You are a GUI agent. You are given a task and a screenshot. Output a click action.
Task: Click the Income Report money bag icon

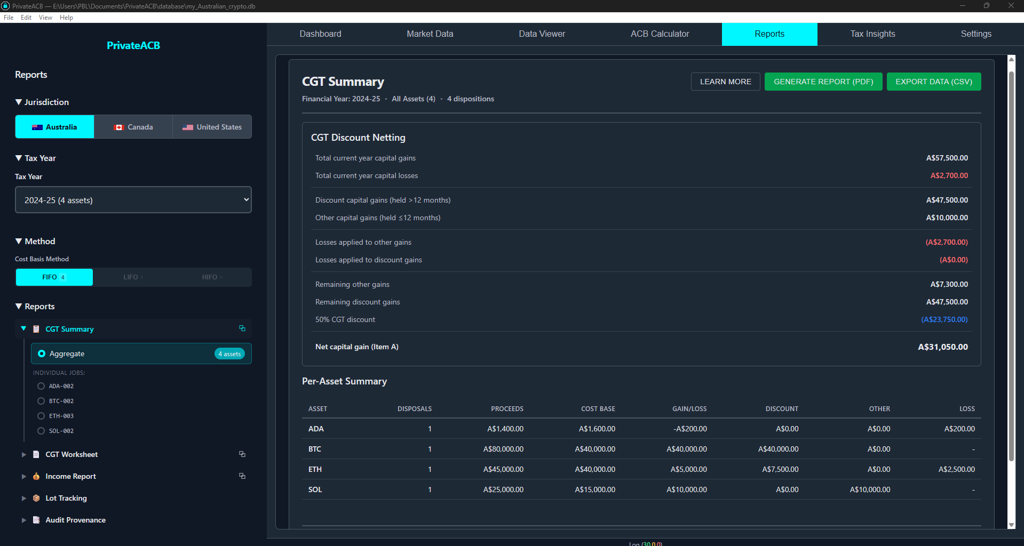point(36,476)
